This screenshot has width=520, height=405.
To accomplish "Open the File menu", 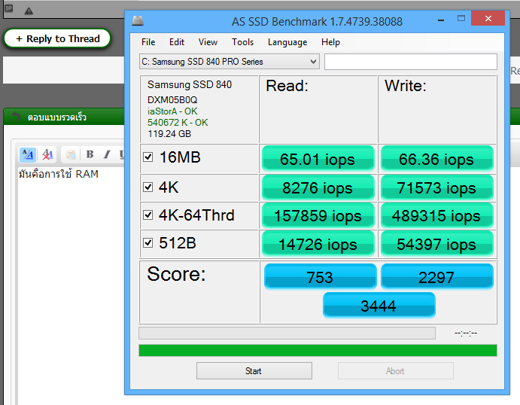I will point(148,42).
